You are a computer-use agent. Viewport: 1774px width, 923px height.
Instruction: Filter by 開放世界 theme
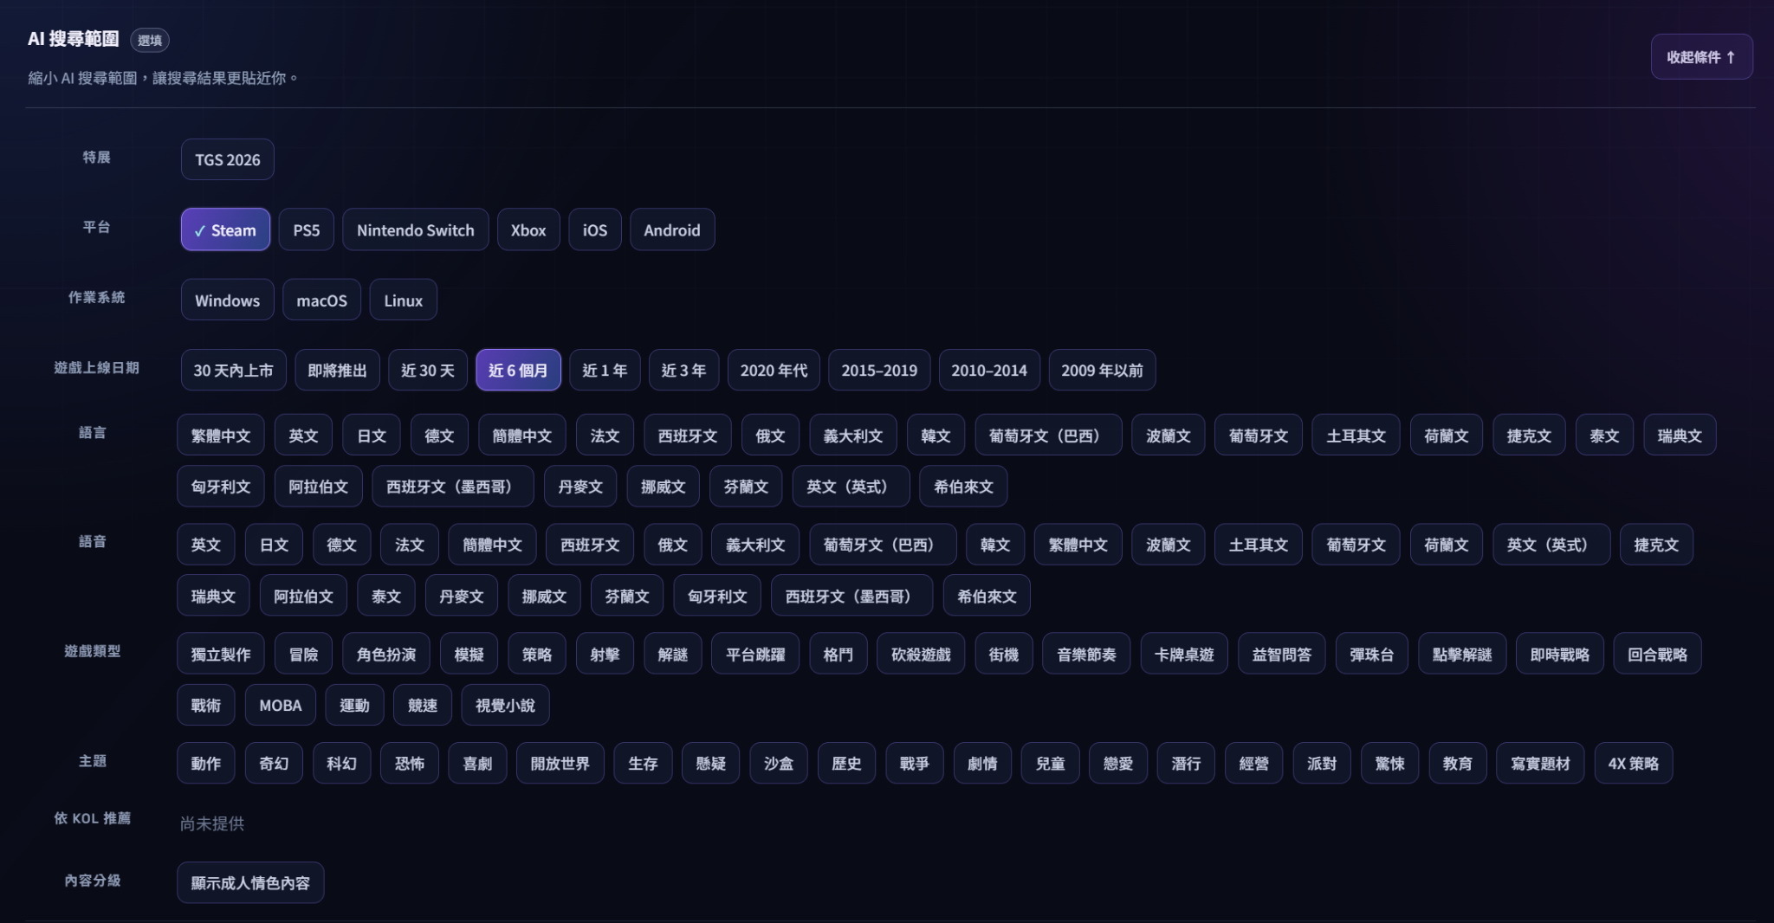tap(560, 763)
